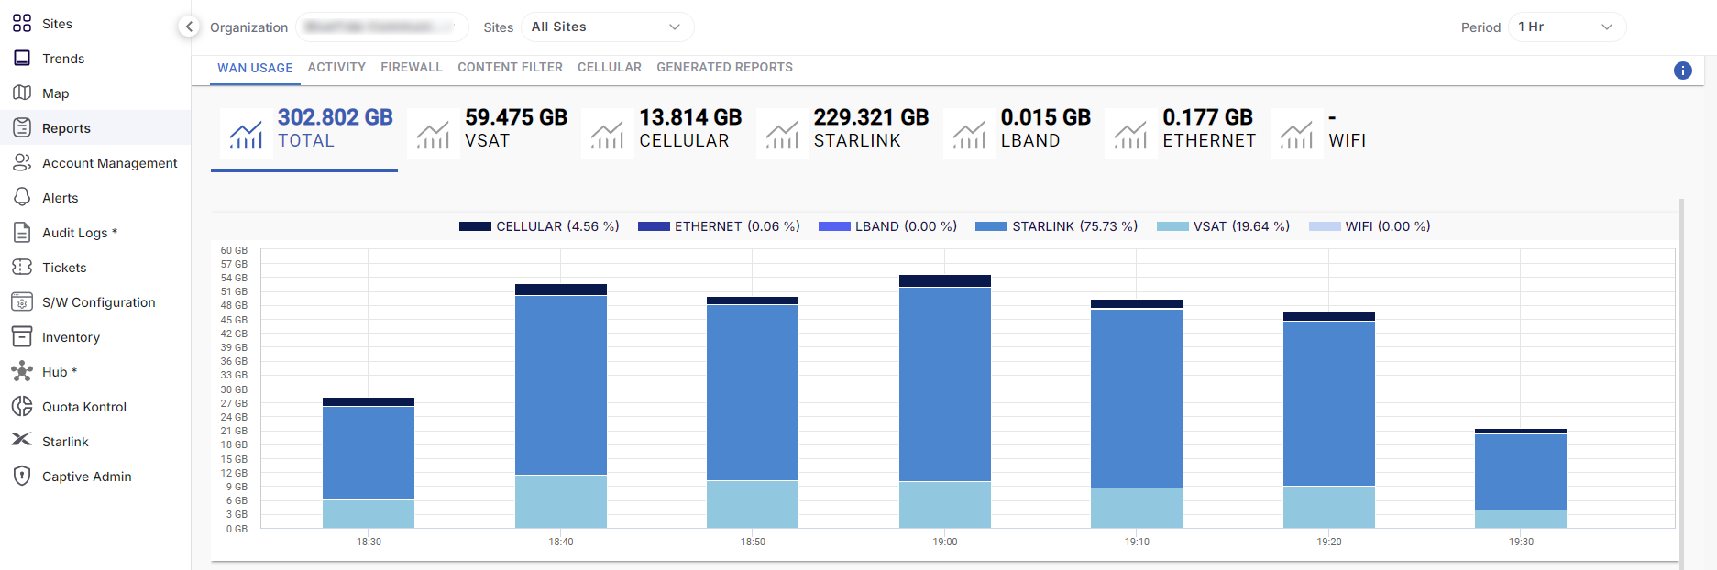The height and width of the screenshot is (570, 1717).
Task: Select the STARLINK usage summary card
Action: coord(845,130)
